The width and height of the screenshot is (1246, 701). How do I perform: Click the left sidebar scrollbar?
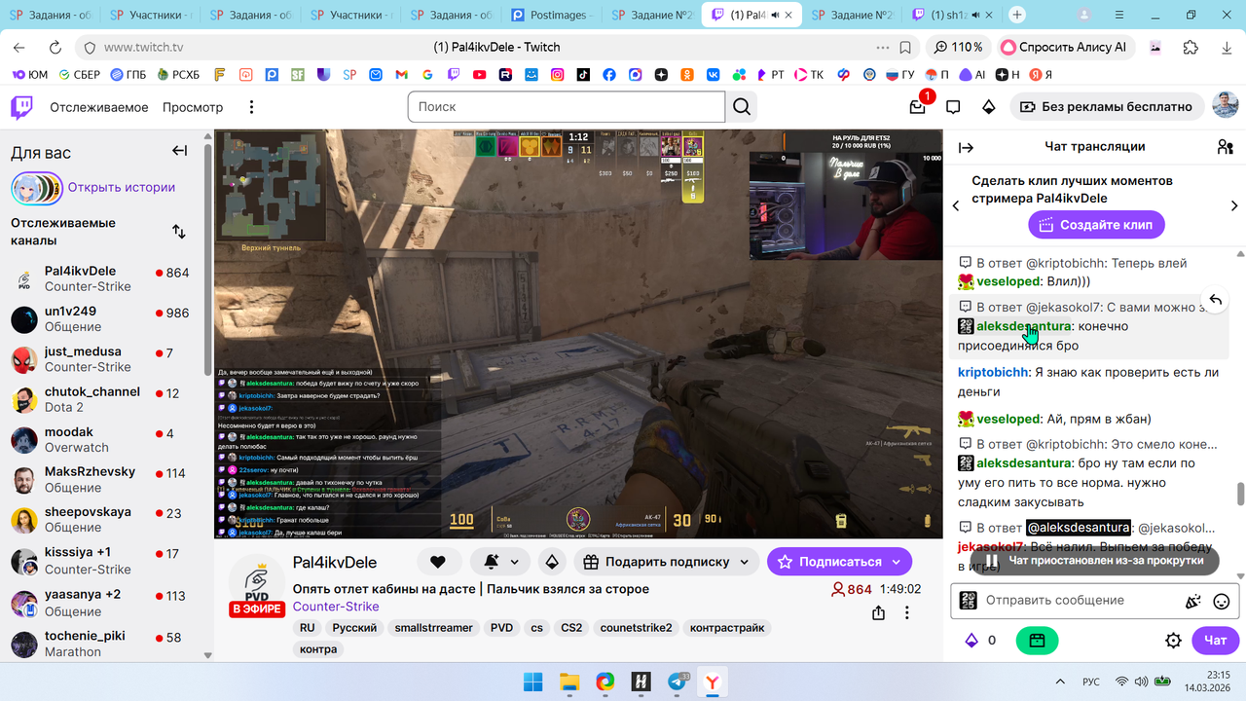(x=207, y=258)
